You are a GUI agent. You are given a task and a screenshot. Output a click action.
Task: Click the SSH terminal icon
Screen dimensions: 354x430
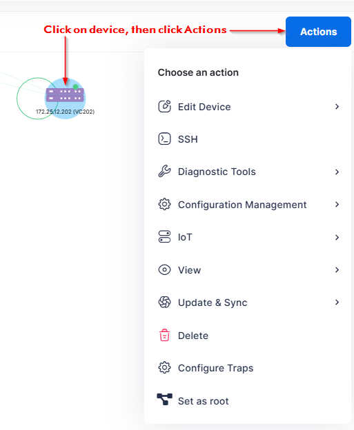pyautogui.click(x=164, y=139)
